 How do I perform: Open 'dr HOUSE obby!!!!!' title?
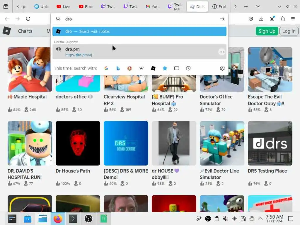tap(166, 174)
